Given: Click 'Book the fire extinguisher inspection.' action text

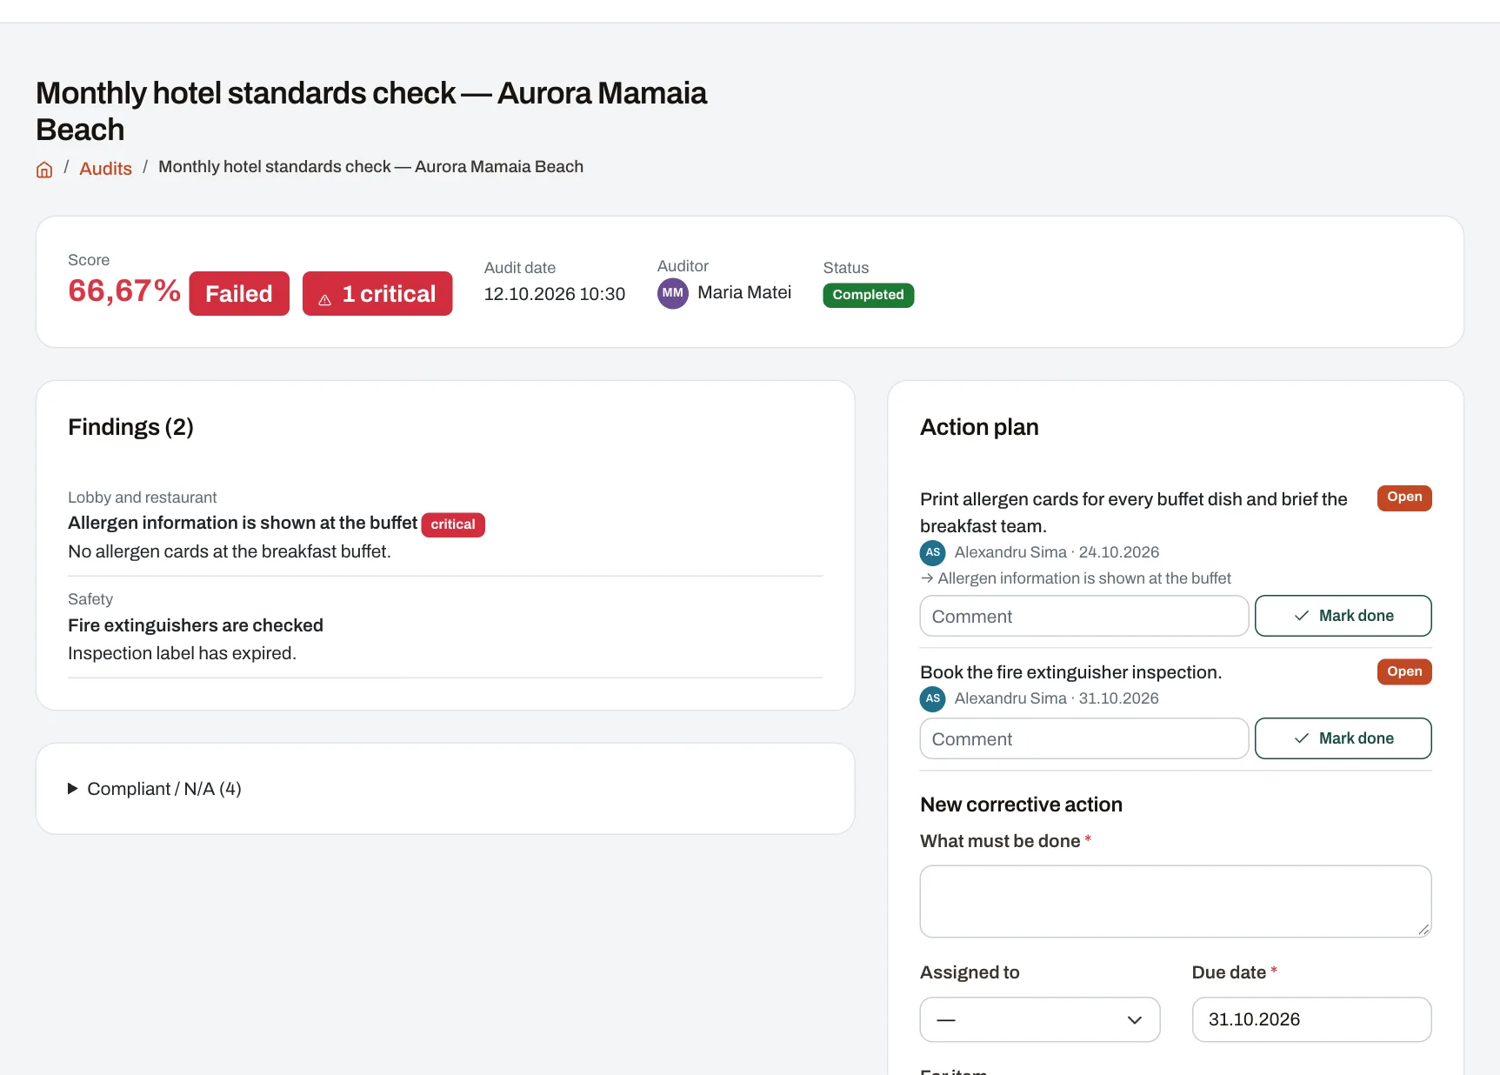Looking at the screenshot, I should click(1070, 672).
